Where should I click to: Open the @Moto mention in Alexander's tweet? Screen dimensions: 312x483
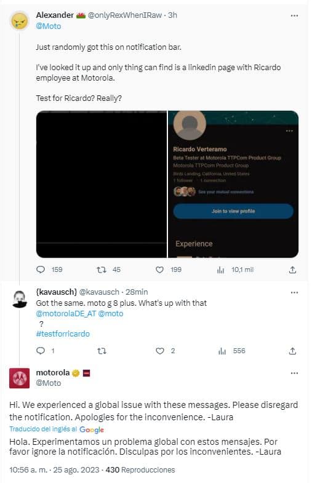[49, 26]
